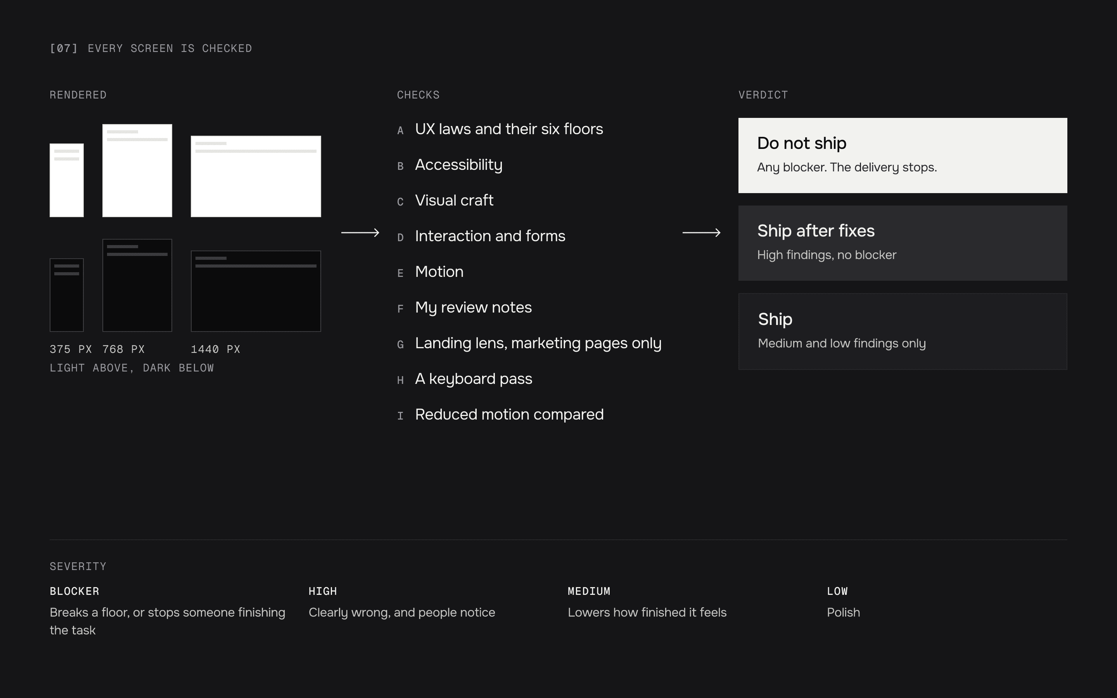
Task: Click the 'VERDICT' column label
Action: pyautogui.click(x=763, y=95)
